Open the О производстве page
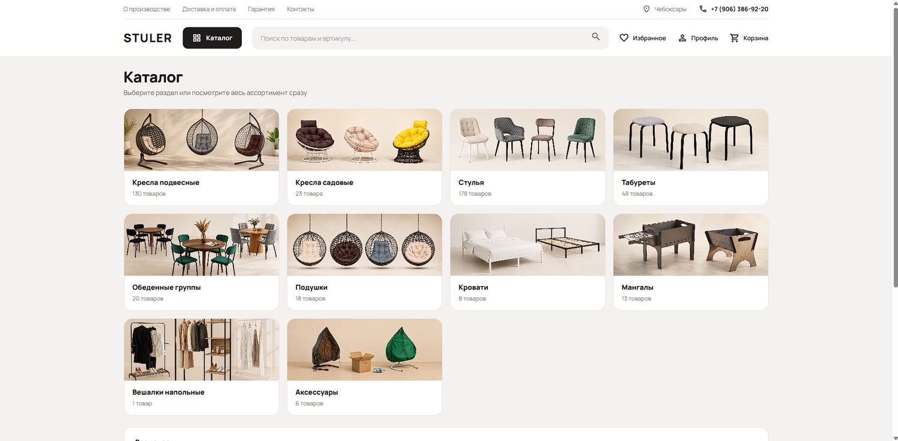This screenshot has width=898, height=441. pyautogui.click(x=147, y=9)
